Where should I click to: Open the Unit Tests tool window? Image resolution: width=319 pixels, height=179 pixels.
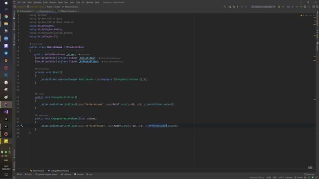66,175
